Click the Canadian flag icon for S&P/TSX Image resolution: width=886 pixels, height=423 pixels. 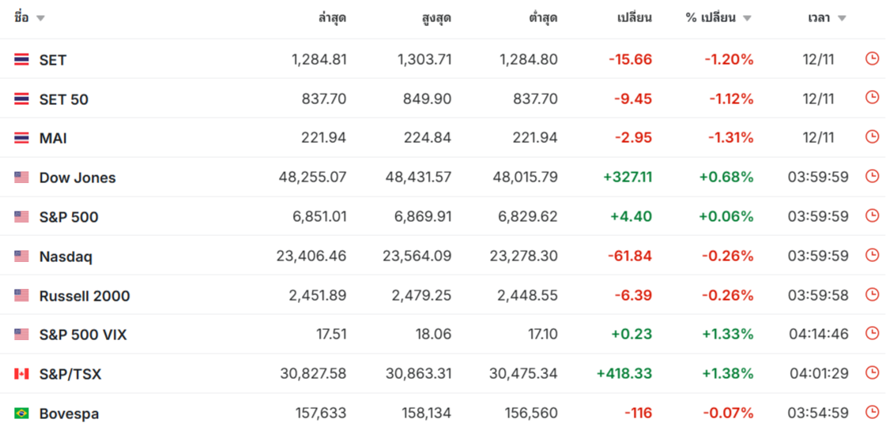coord(21,373)
